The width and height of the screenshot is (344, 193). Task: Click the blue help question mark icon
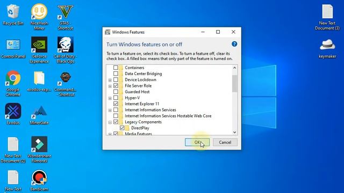(x=234, y=44)
